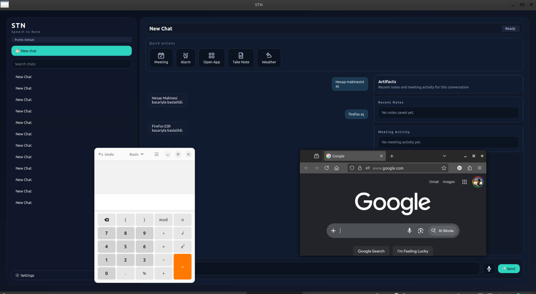Select the 'Hesap makinesini aç' message
536x294 pixels.
350,84
